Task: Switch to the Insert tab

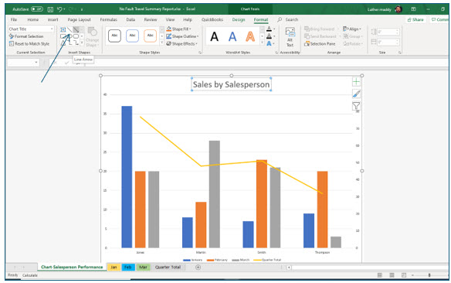Action: tap(53, 19)
